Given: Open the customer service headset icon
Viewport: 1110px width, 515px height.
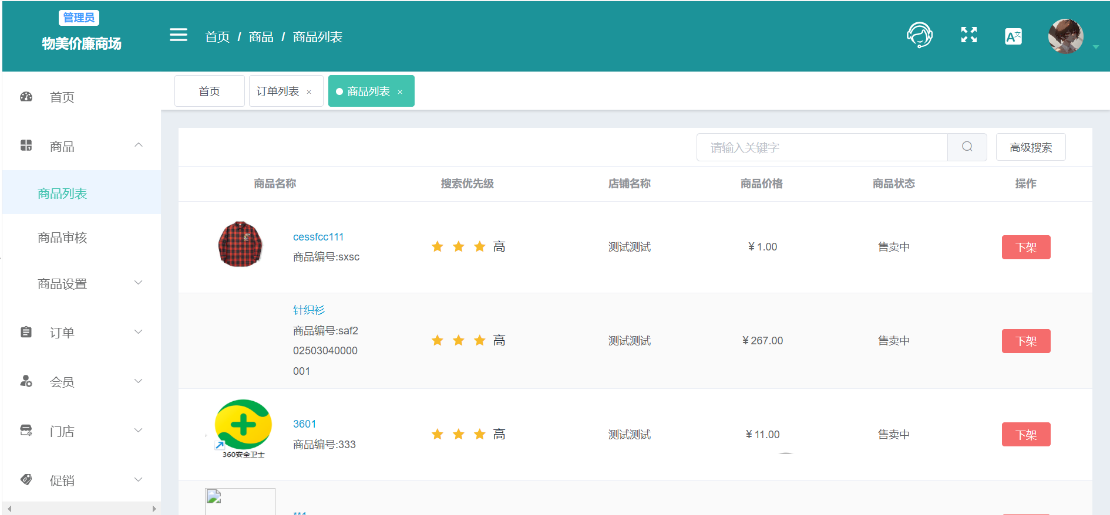Looking at the screenshot, I should (x=919, y=35).
